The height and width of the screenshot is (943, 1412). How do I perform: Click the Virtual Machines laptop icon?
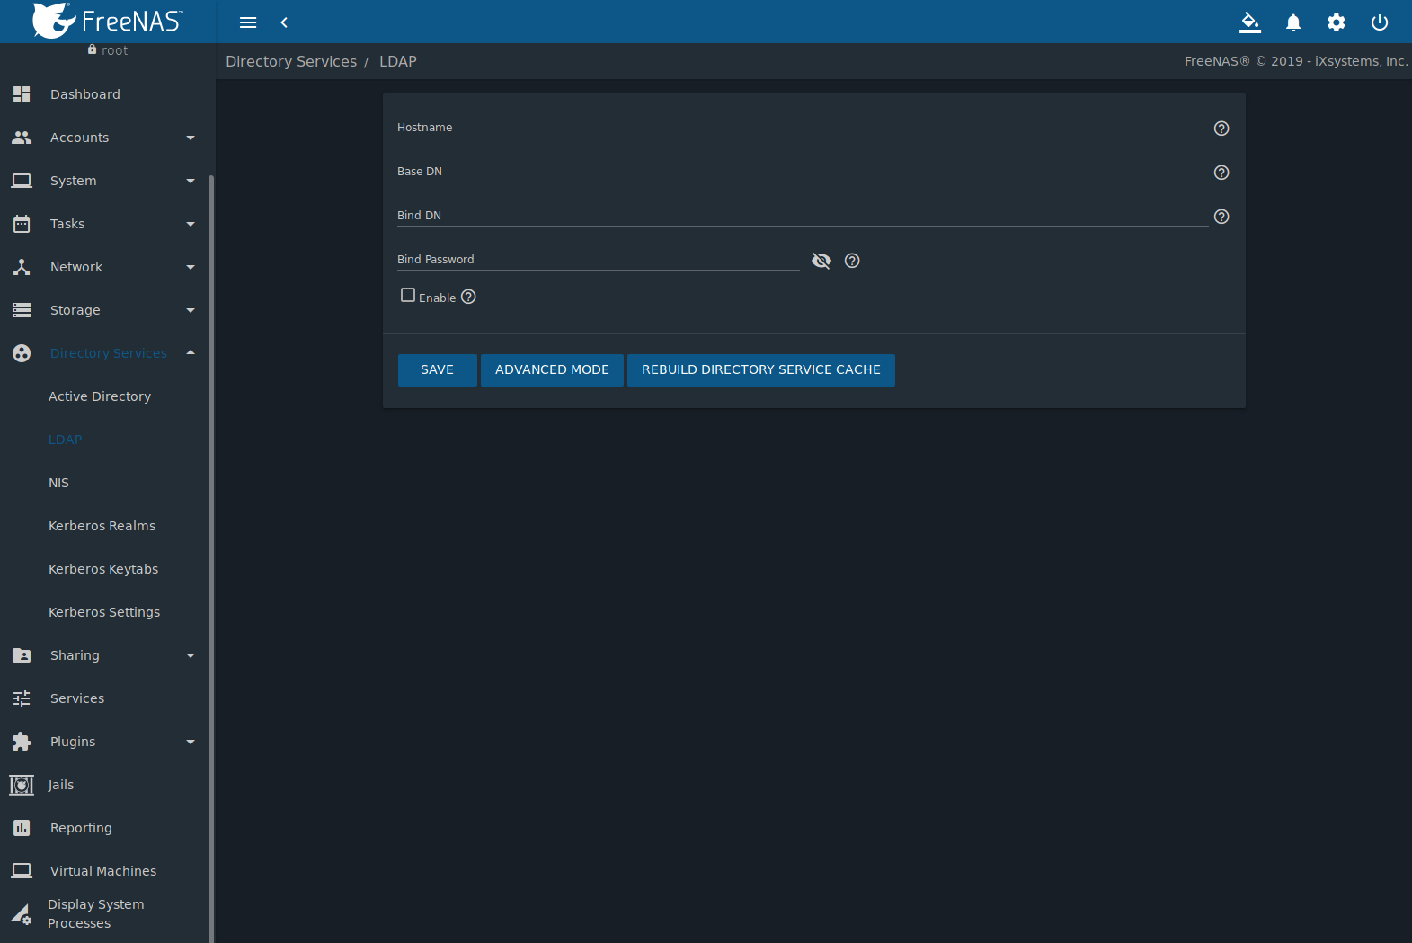[22, 871]
